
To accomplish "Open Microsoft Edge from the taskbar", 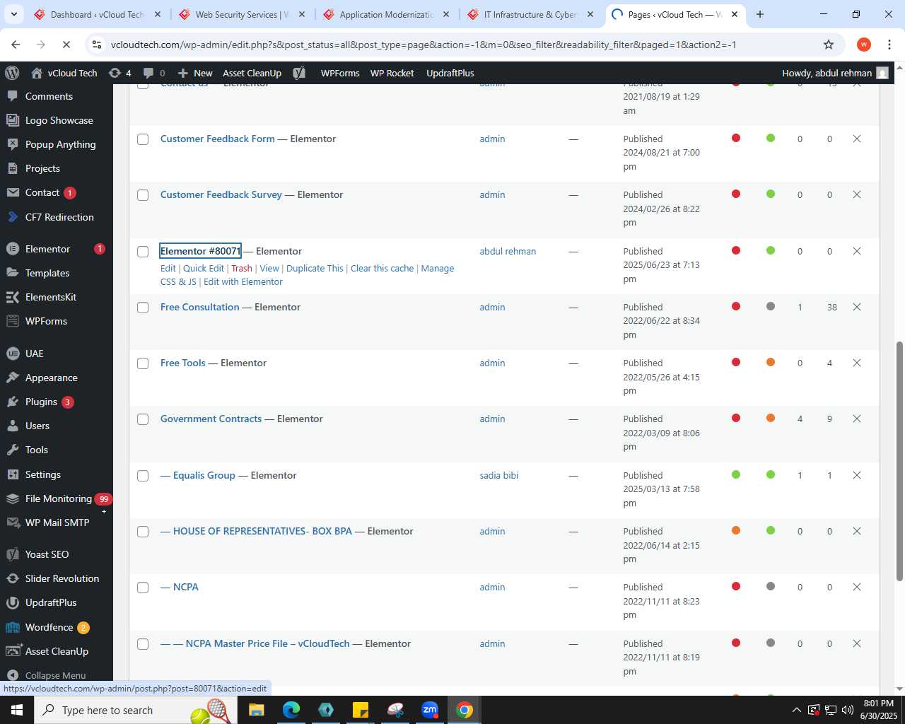I will click(x=291, y=710).
